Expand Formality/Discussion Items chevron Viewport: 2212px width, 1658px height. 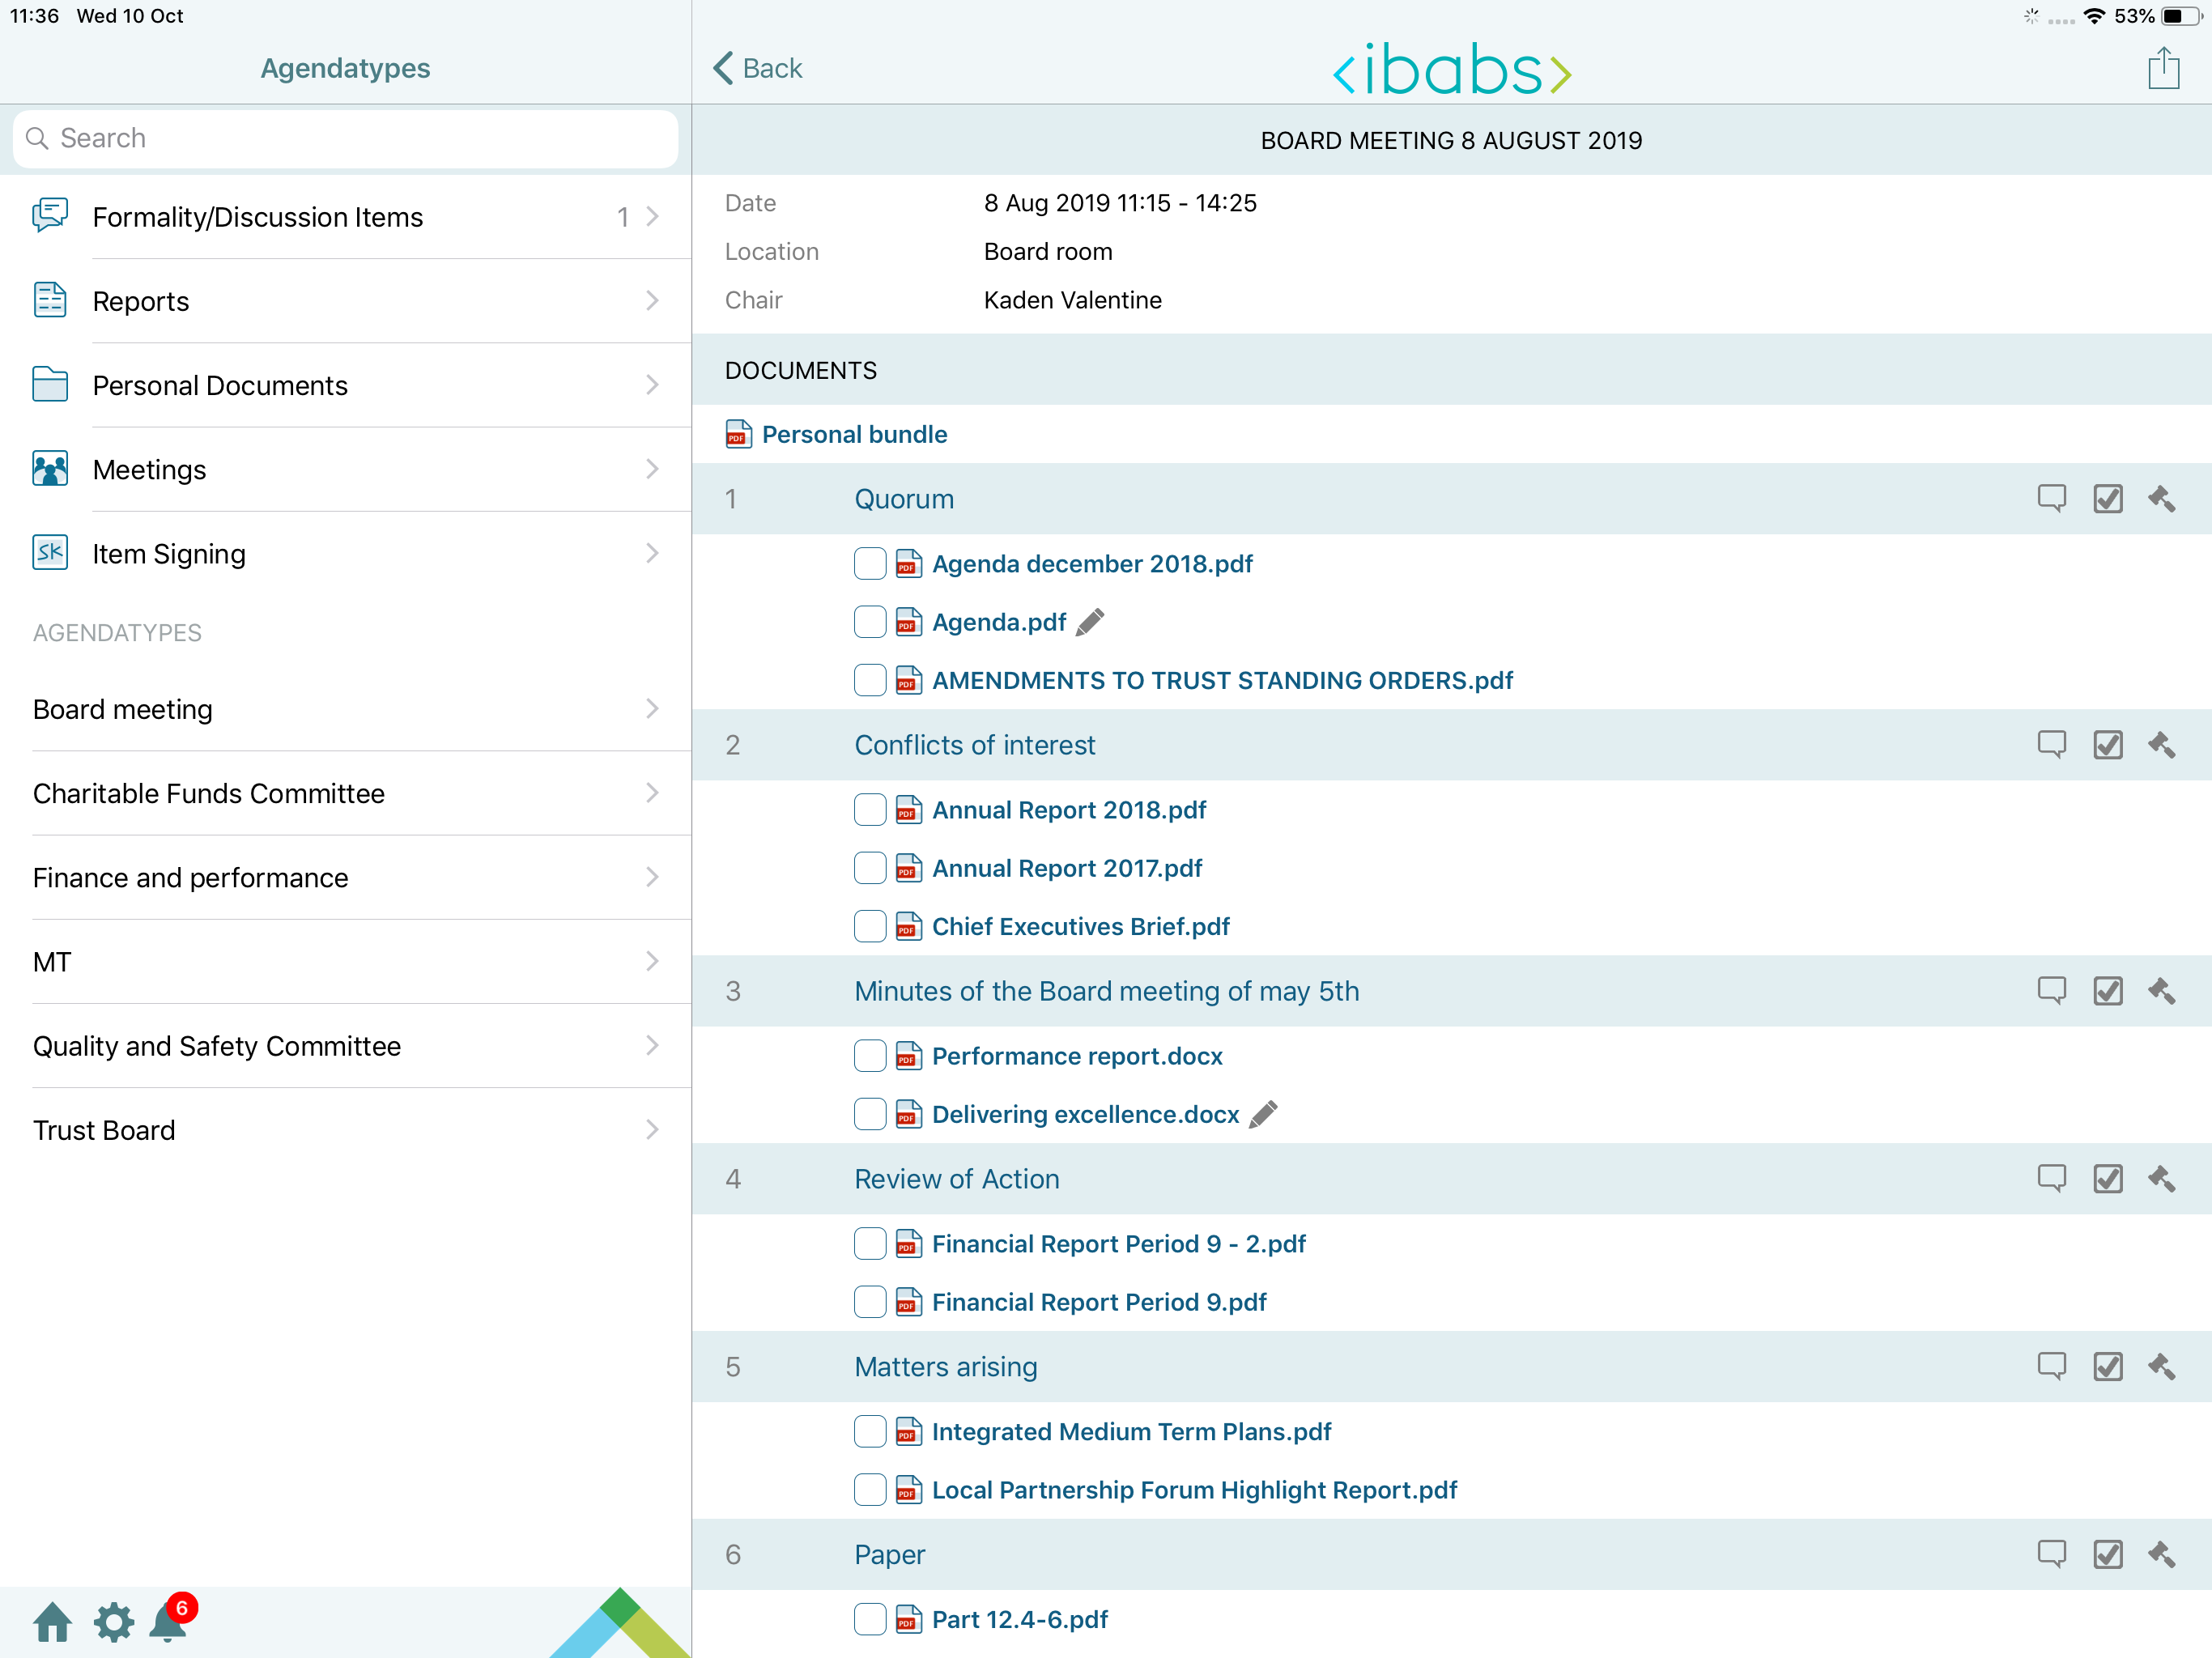point(652,217)
